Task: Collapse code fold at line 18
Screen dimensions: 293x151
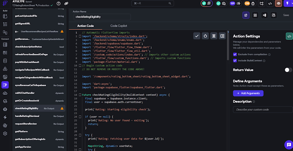Action: pos(80,95)
